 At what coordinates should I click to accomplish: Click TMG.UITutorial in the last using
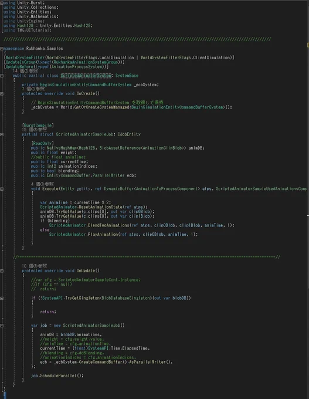click(33, 31)
